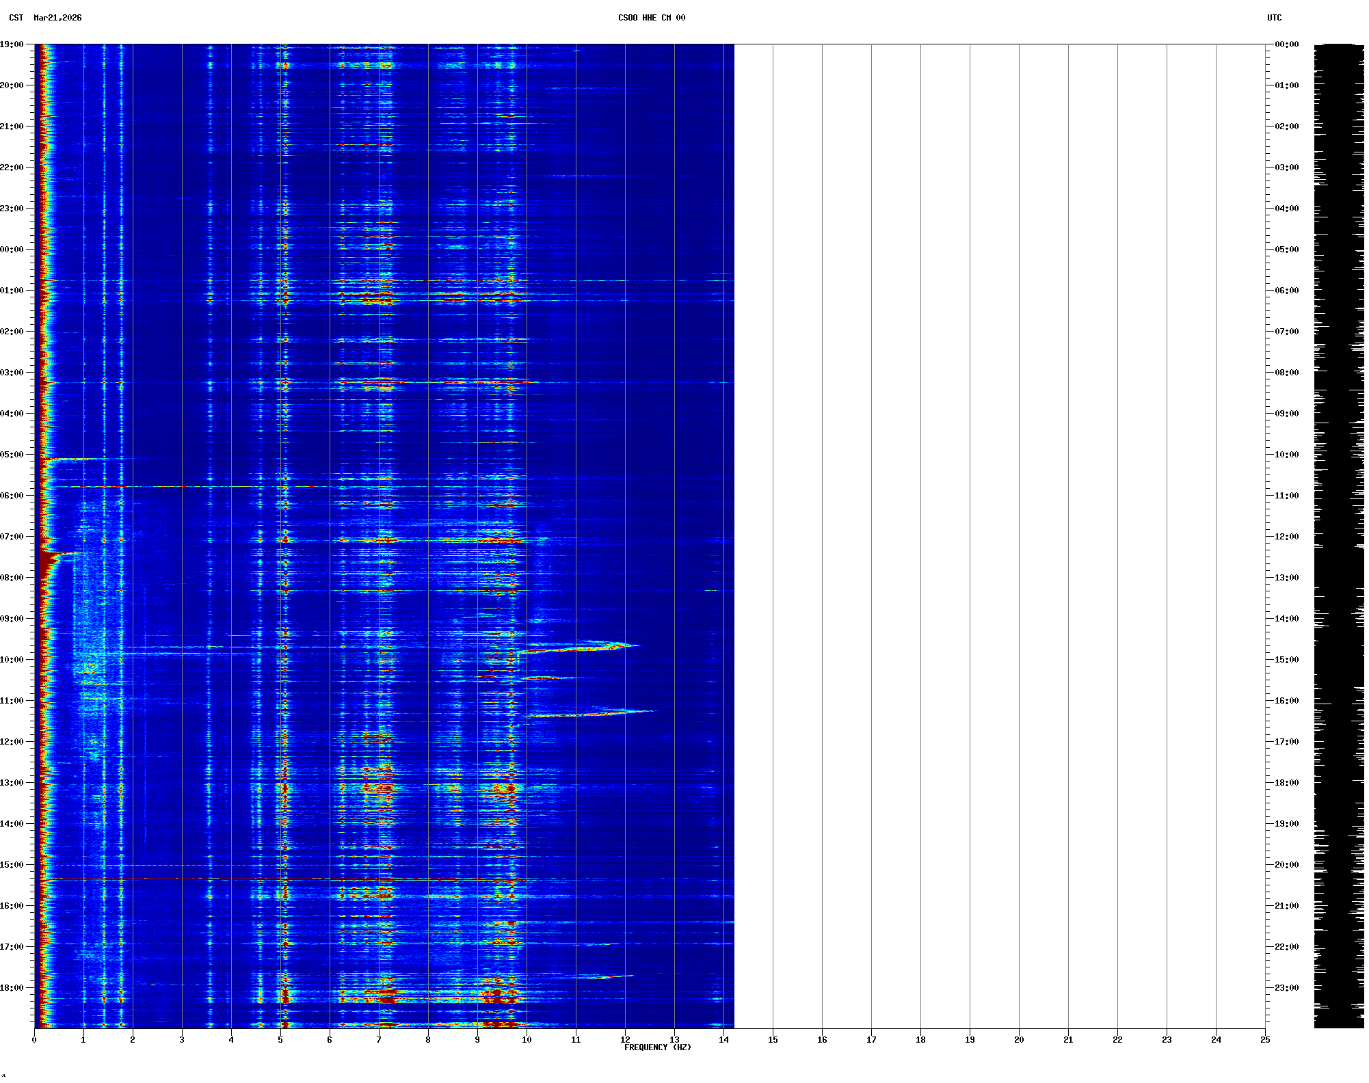Viewport: 1369px width, 1083px height.
Task: Click the 12:00 UTC time label
Action: click(x=1286, y=537)
